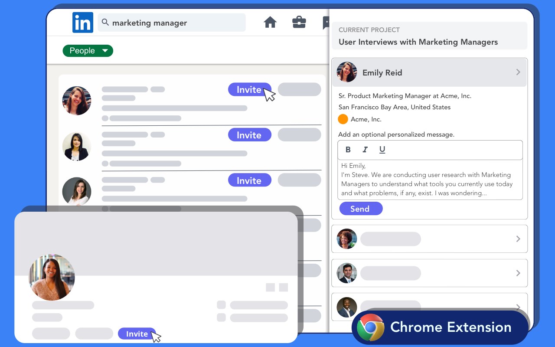Open the LinkedIn home icon
Image resolution: width=555 pixels, height=347 pixels.
(270, 22)
